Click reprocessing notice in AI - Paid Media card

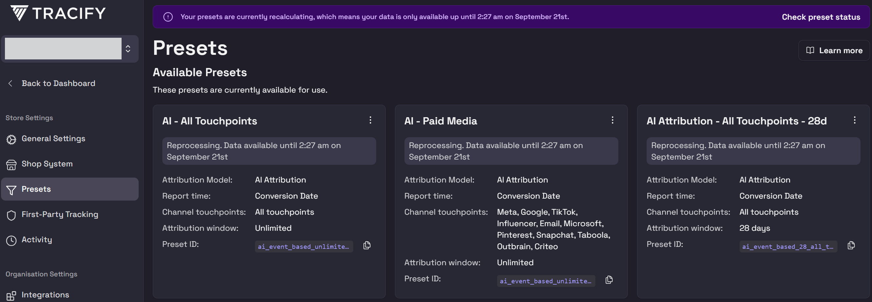pos(511,151)
